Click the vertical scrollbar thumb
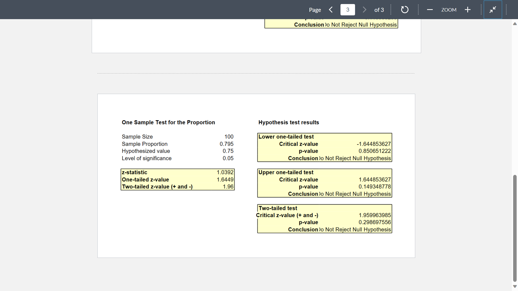This screenshot has height=291, width=518. (515, 229)
